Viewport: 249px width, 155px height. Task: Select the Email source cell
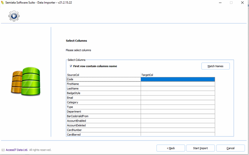pyautogui.click(x=103, y=98)
